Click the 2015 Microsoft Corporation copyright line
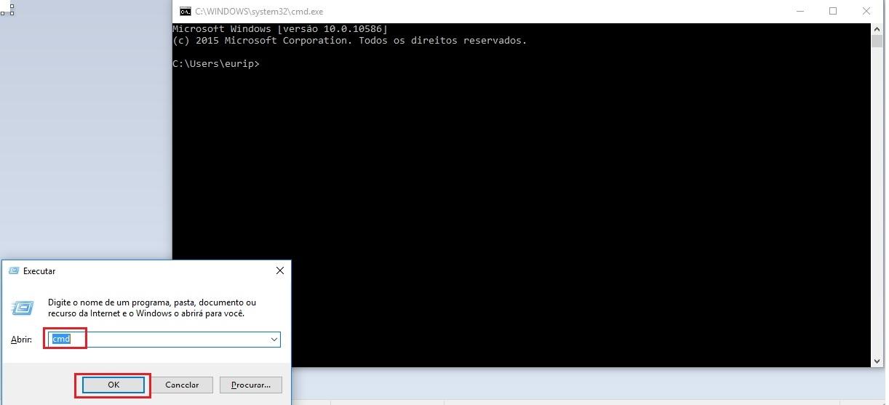The width and height of the screenshot is (889, 405). tap(349, 41)
